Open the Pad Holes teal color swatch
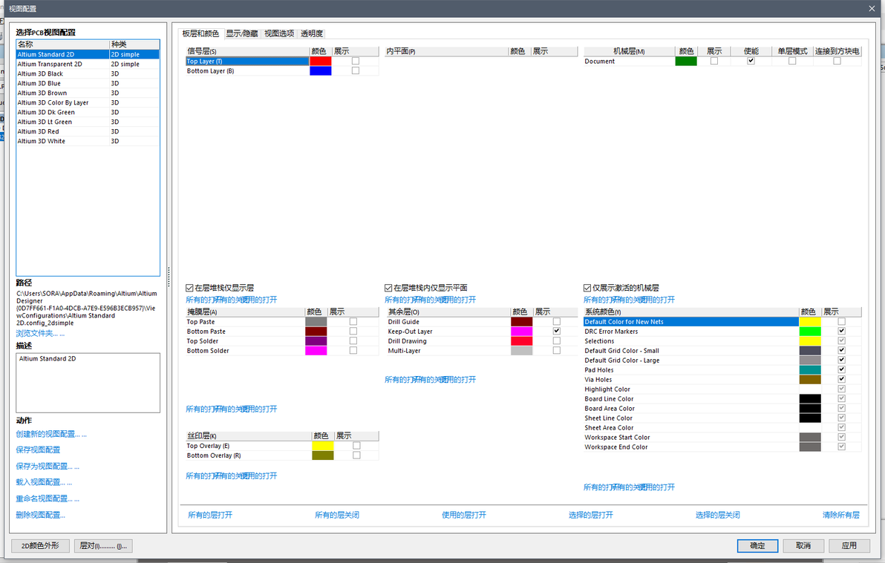Viewport: 885px width, 563px height. [810, 369]
